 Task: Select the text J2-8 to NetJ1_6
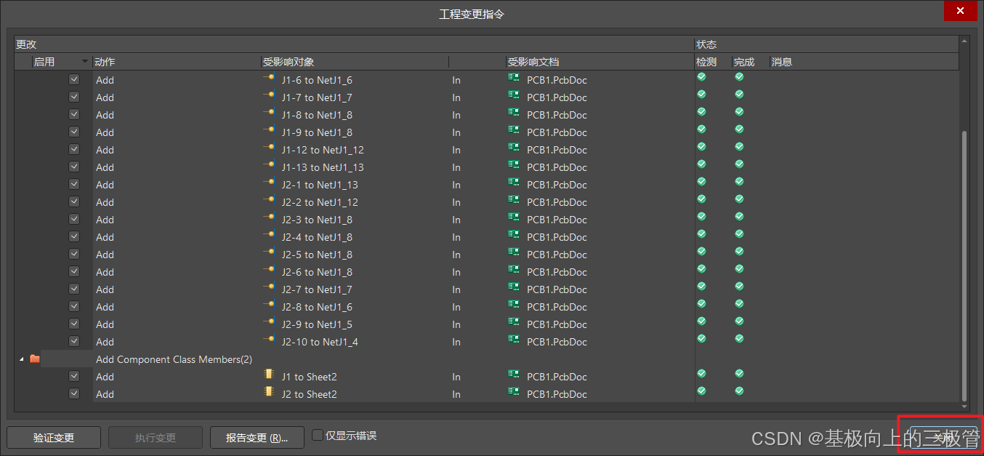[317, 307]
